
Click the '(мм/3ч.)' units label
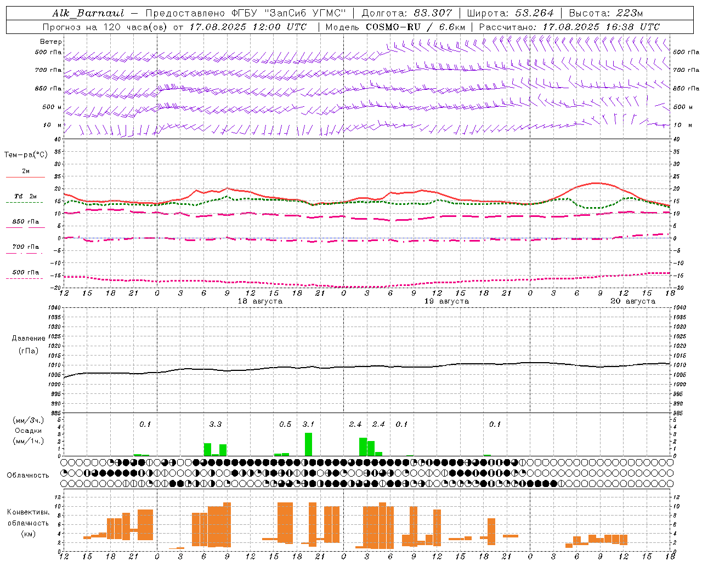tap(29, 420)
